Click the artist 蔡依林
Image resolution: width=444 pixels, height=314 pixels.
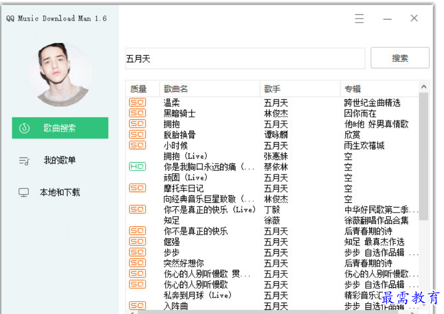click(276, 167)
